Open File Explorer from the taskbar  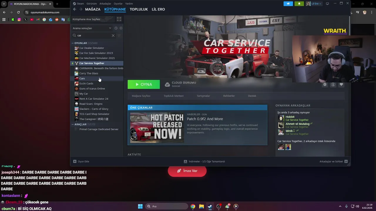(201, 206)
